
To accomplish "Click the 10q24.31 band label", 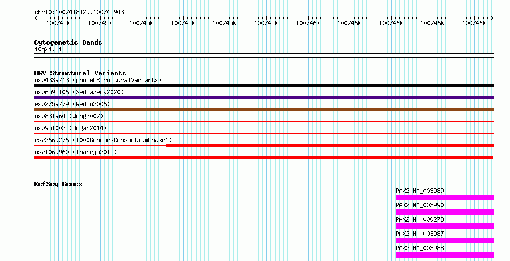I will [48, 50].
